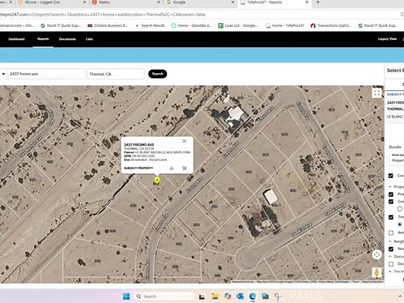
Task: Open the new browser tab button
Action: tap(318, 2)
